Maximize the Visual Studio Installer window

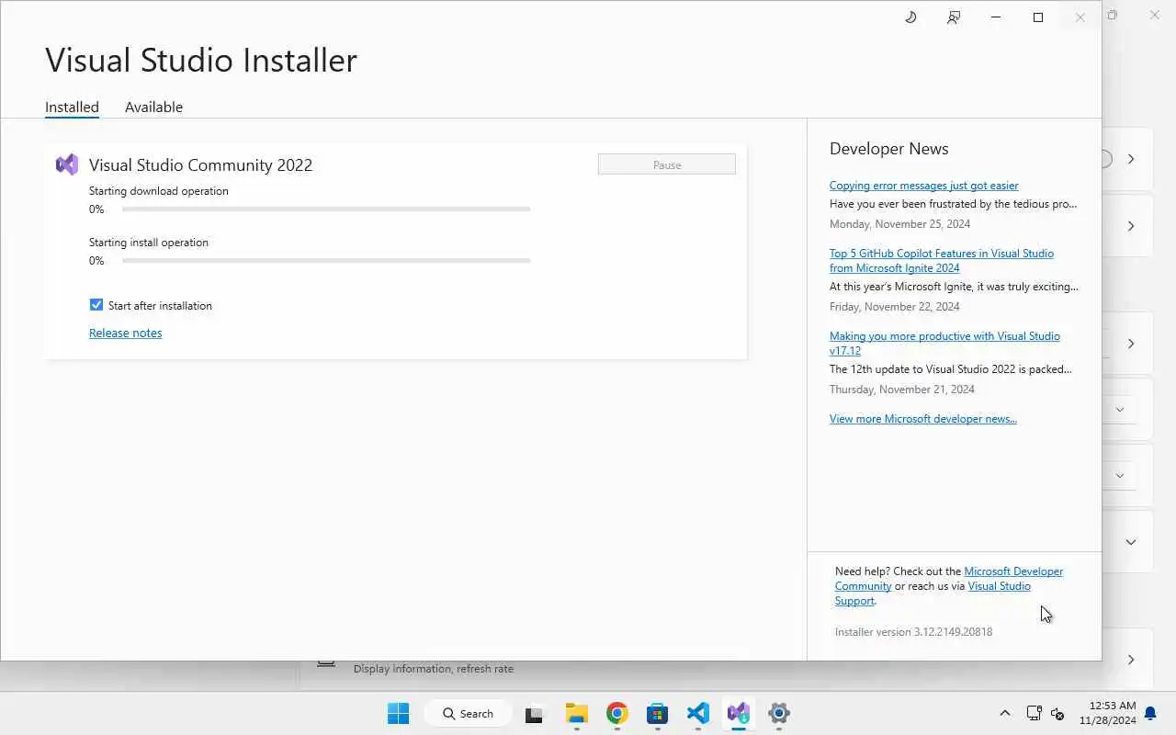(1038, 17)
